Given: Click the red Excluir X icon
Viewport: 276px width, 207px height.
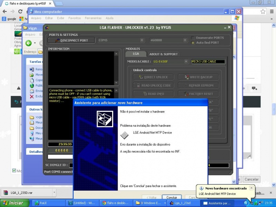Looking at the screenshot, I should [32, 97].
